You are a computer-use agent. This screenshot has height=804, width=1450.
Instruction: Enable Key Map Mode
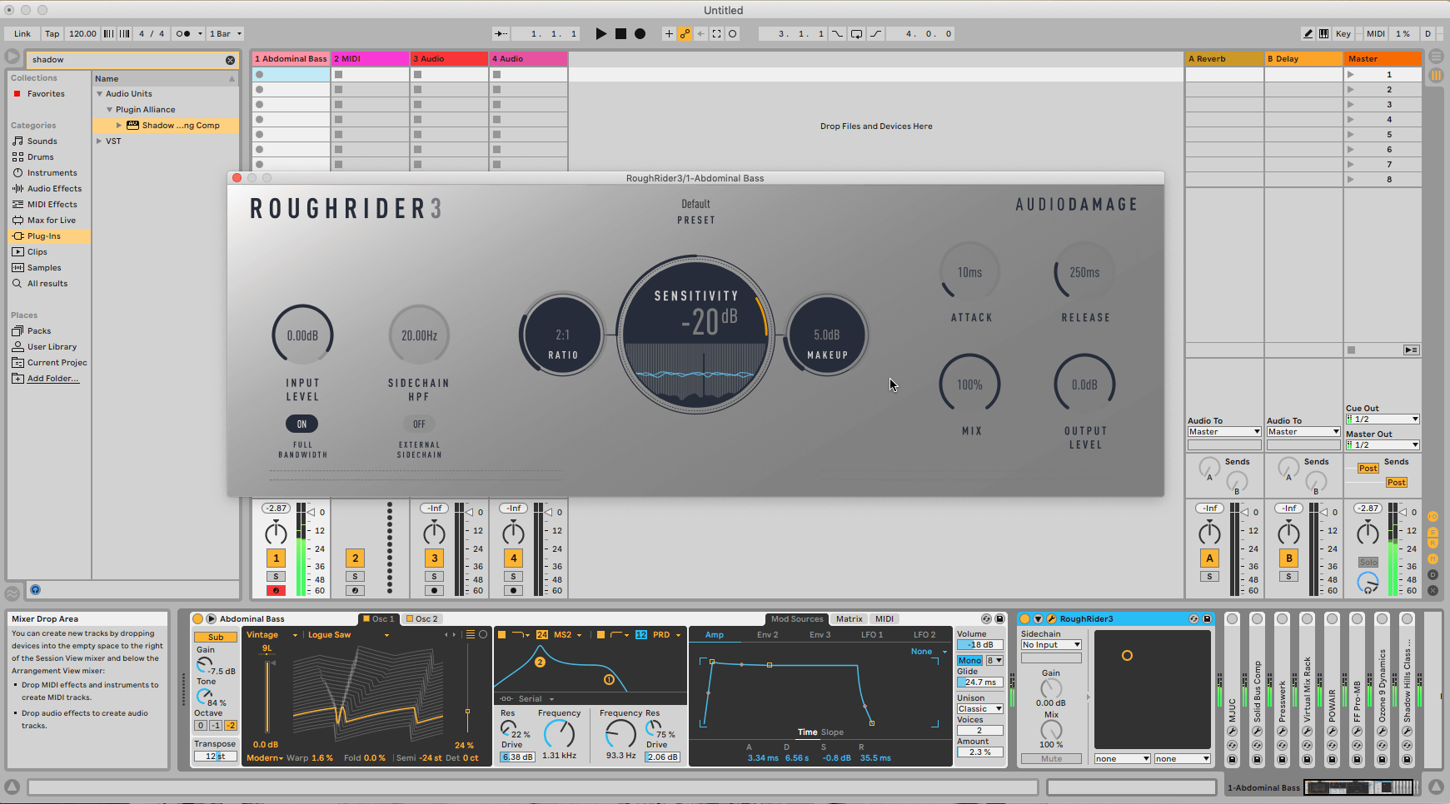point(1343,34)
